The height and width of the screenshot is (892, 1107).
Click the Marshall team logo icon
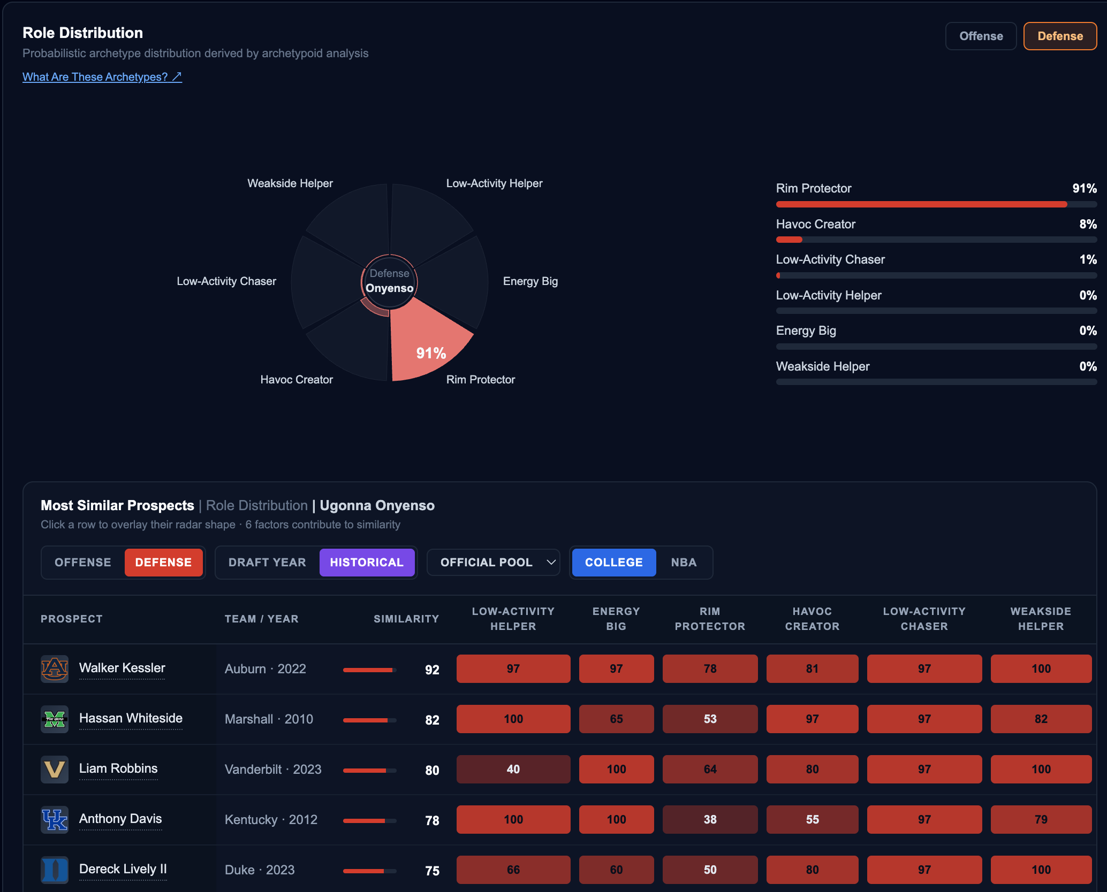click(x=55, y=719)
